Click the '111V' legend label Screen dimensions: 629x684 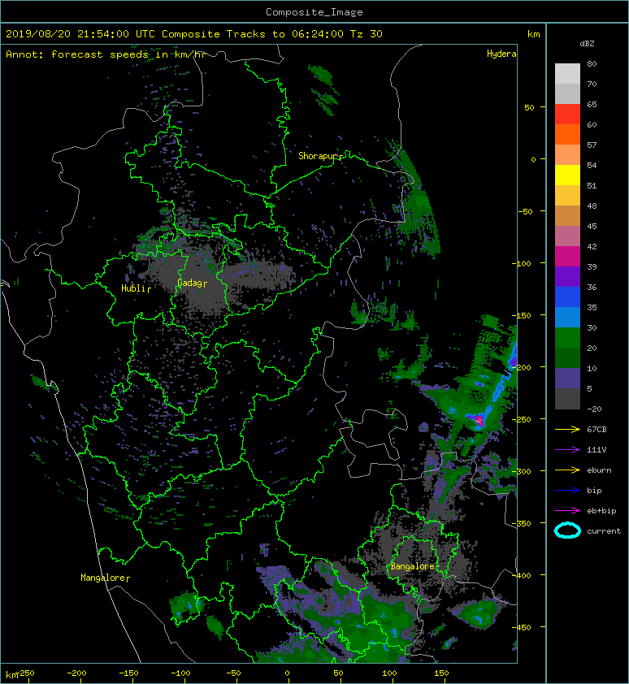tap(596, 450)
